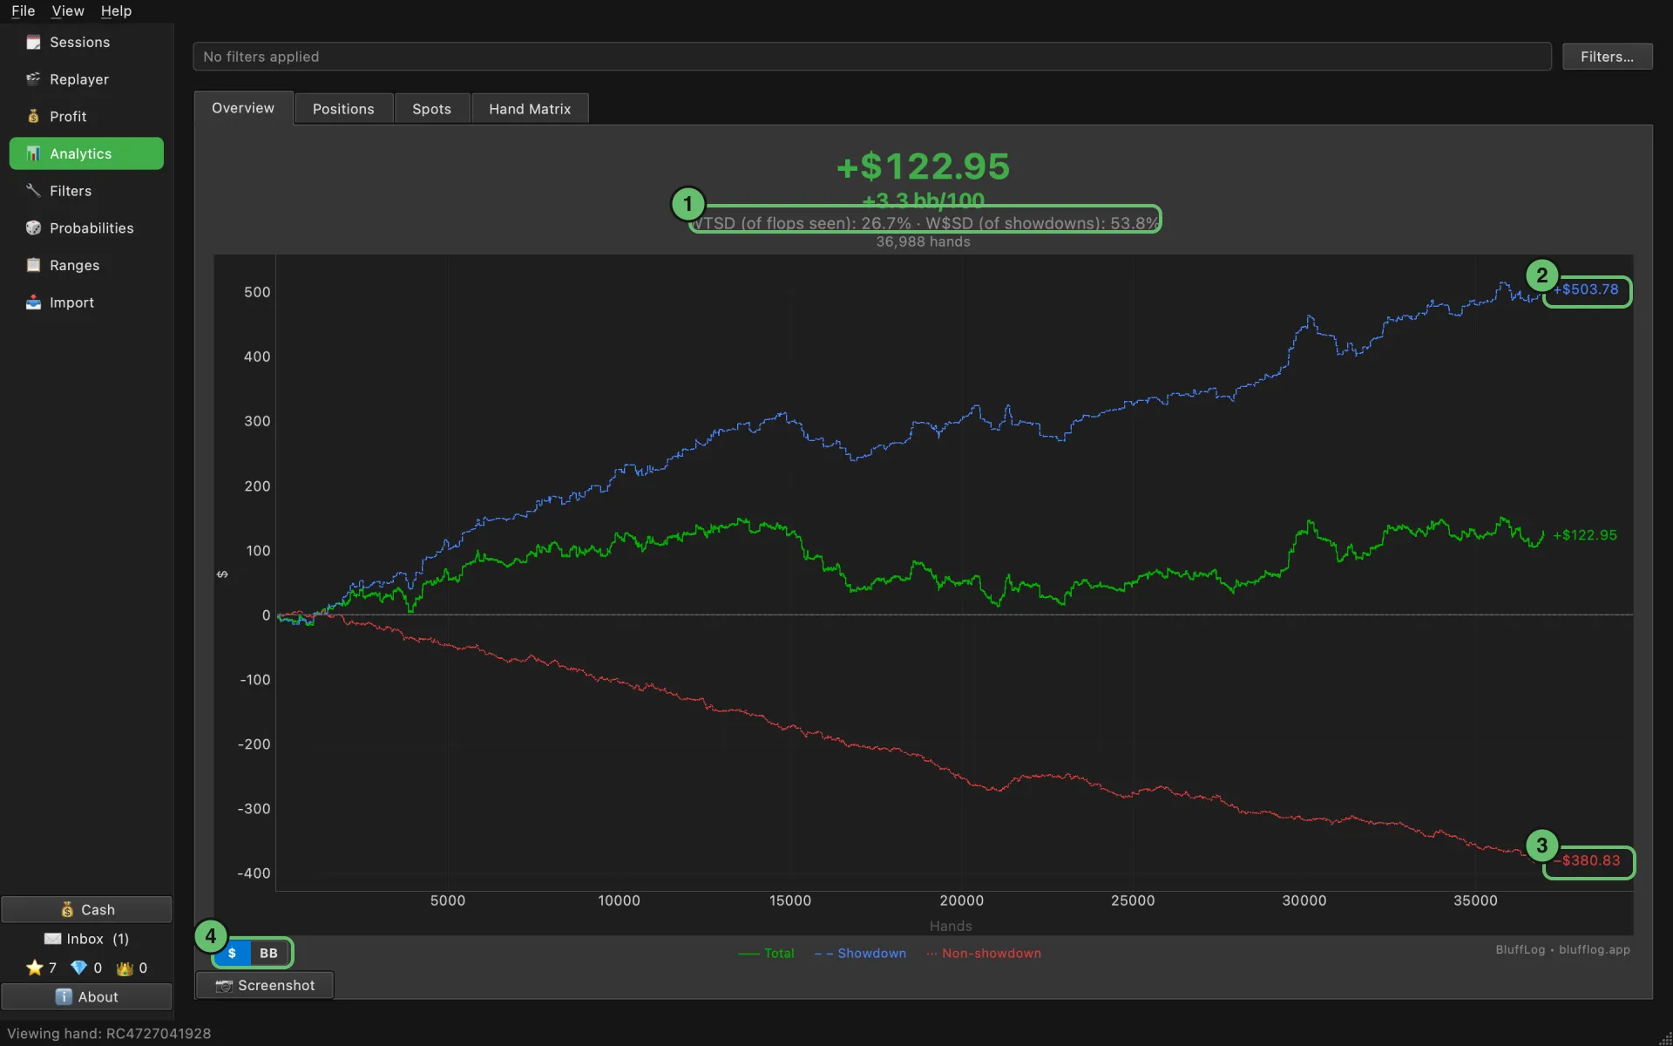Open the View menu
Image resolution: width=1673 pixels, height=1046 pixels.
pyautogui.click(x=68, y=11)
